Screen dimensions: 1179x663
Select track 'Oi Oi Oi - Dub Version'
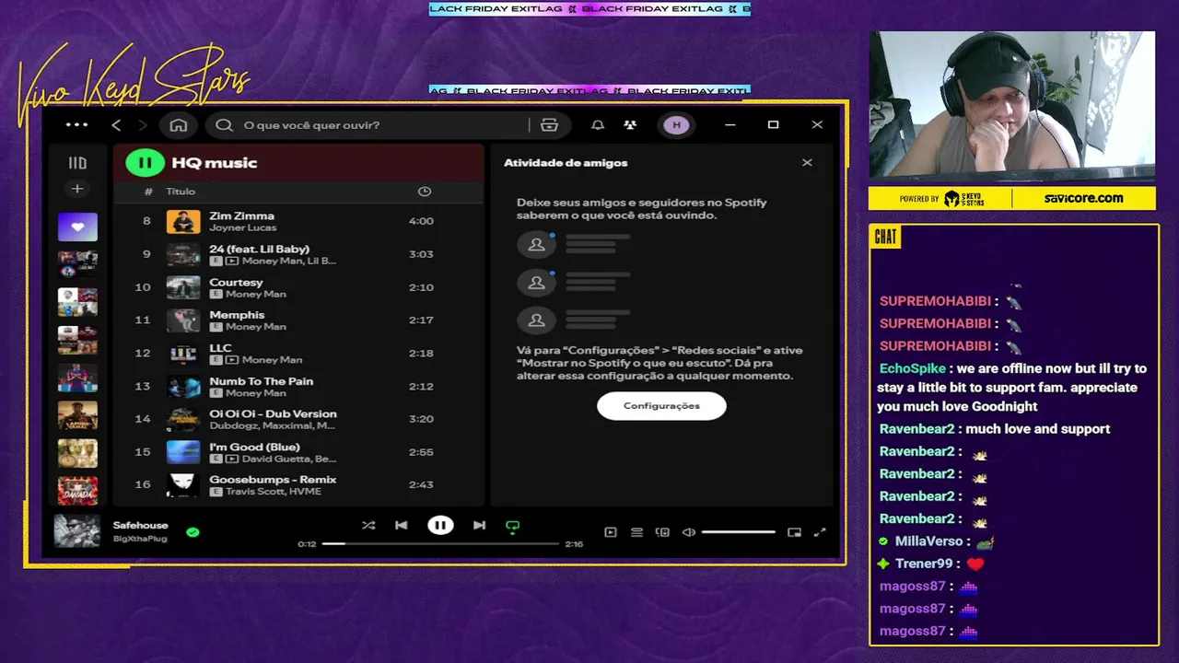click(x=273, y=413)
